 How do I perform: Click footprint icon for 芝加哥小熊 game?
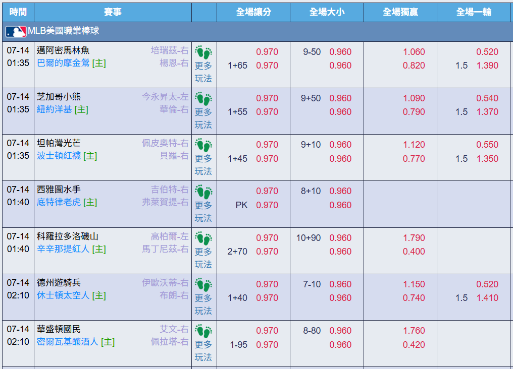coord(203,99)
